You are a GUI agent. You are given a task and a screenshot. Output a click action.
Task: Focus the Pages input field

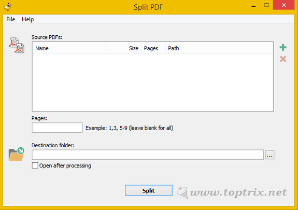coord(57,128)
